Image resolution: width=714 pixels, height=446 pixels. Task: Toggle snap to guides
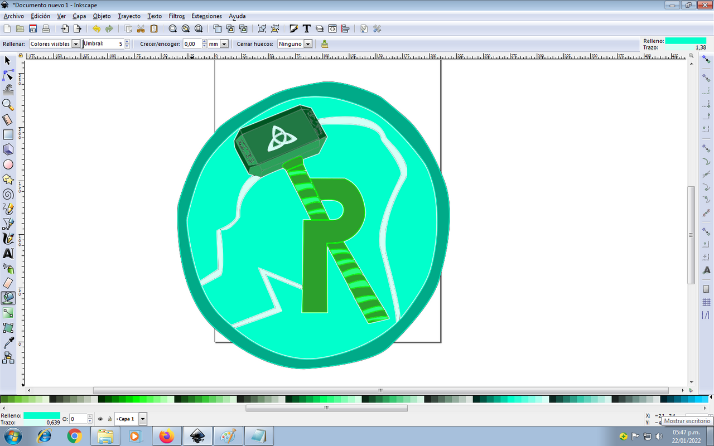tap(706, 315)
